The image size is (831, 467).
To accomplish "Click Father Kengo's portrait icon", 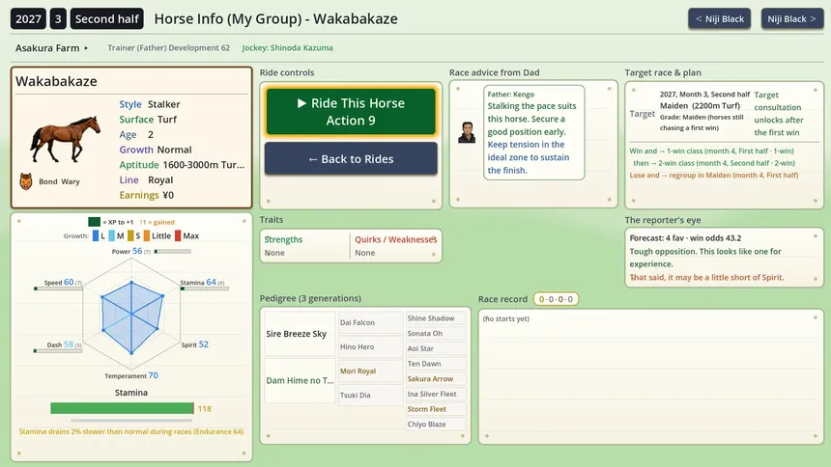I will click(467, 132).
